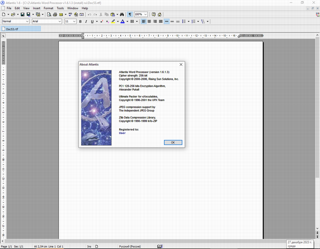Viewport: 320px width, 249px height.
Task: Center align the text
Action: tap(150, 22)
